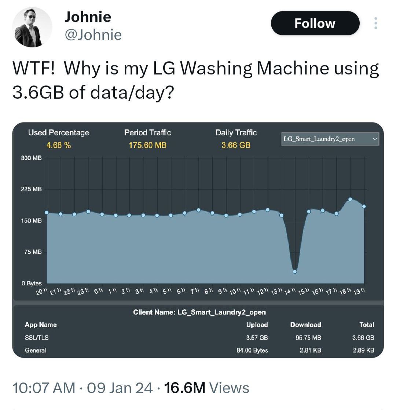Click the 20h data point on chart

pos(47,212)
